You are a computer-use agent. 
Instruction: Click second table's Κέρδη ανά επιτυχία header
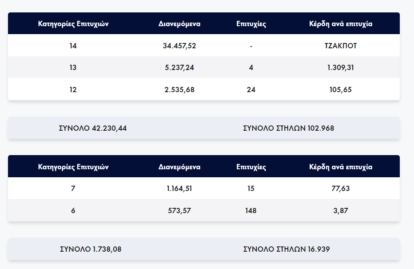pos(341,167)
